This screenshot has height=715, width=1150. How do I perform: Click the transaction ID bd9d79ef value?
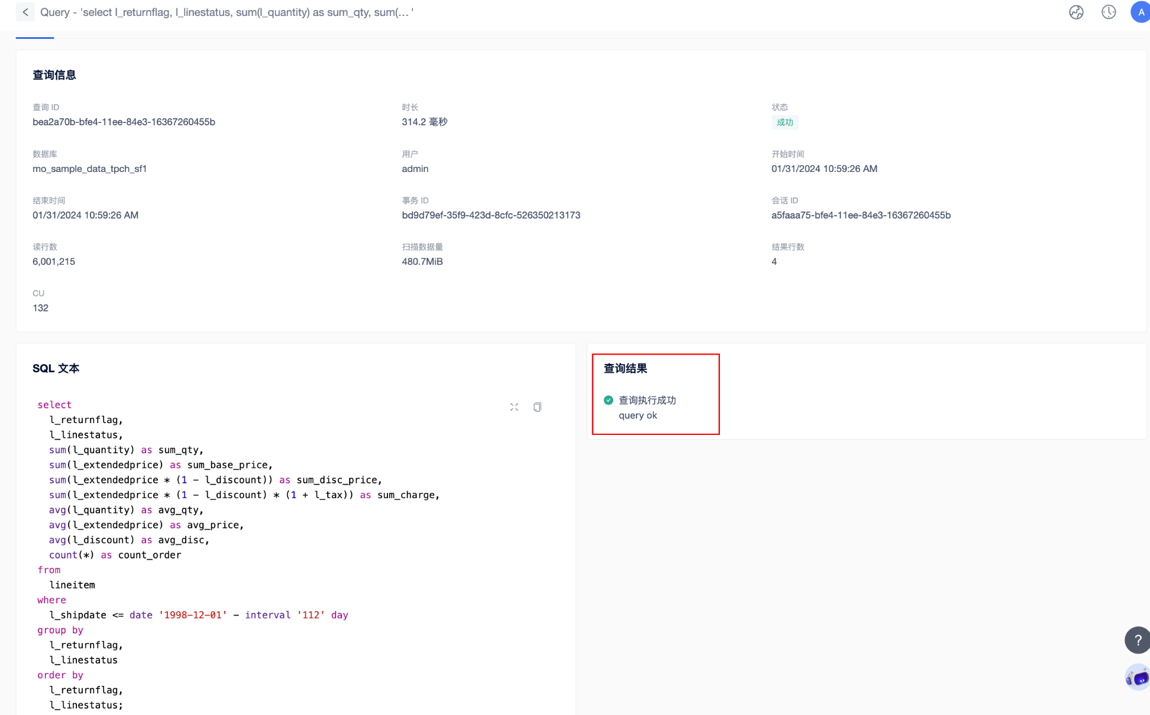(x=490, y=215)
